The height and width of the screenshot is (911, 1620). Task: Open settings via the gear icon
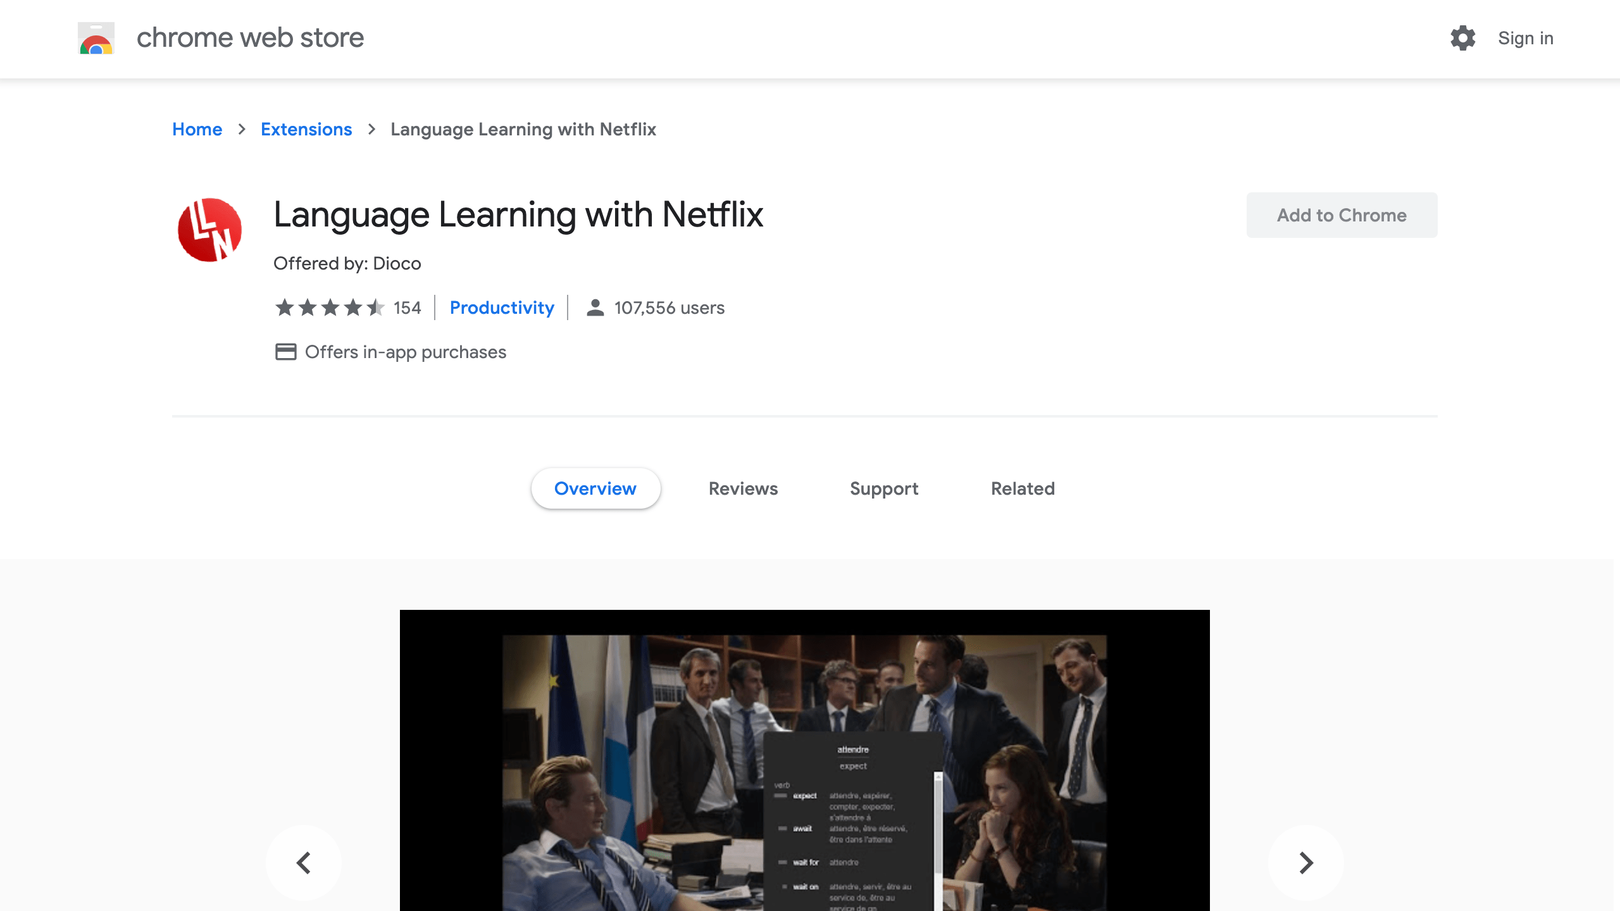[1462, 38]
